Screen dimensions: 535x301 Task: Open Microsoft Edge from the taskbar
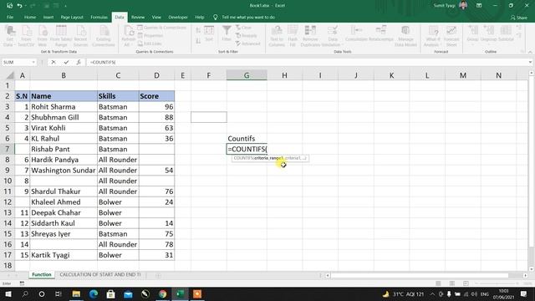[94, 293]
